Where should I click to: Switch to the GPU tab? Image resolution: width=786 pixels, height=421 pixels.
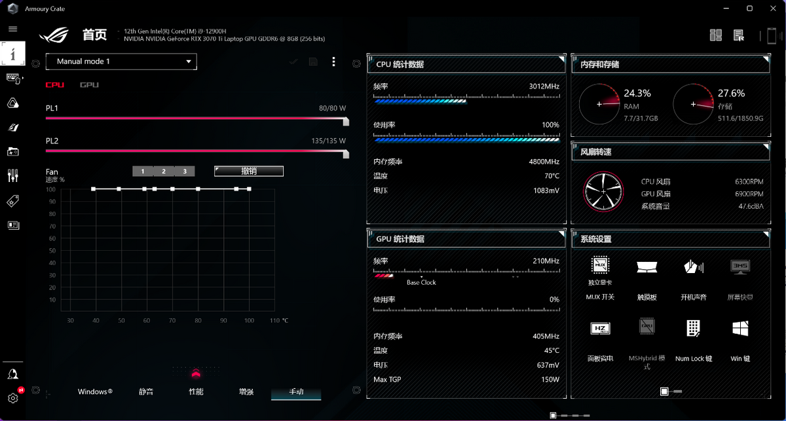tap(89, 85)
